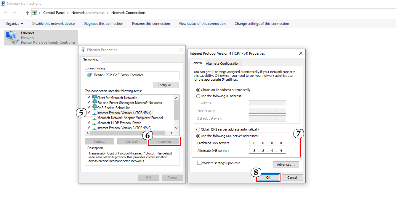Click the Up arrow navigation icon

tap(28, 13)
